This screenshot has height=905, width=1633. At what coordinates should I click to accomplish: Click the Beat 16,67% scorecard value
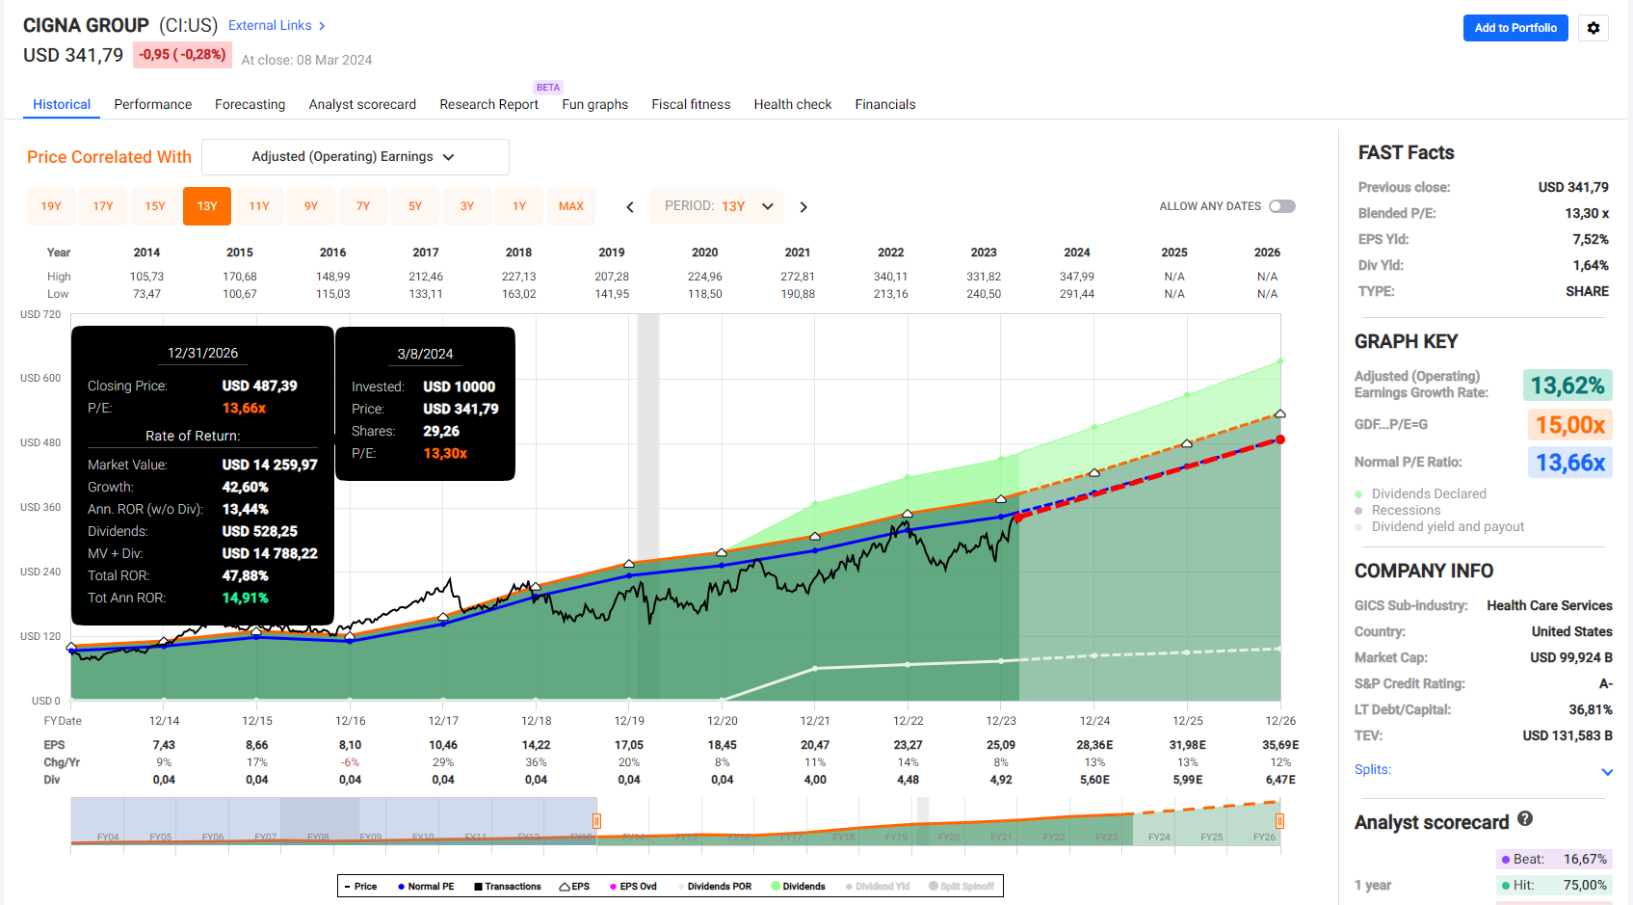pyautogui.click(x=1554, y=860)
